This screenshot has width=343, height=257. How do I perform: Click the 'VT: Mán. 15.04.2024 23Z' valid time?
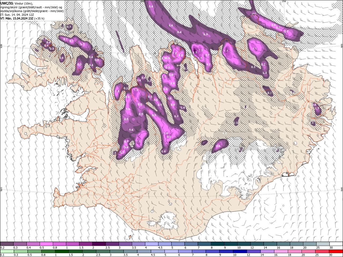coord(17,18)
